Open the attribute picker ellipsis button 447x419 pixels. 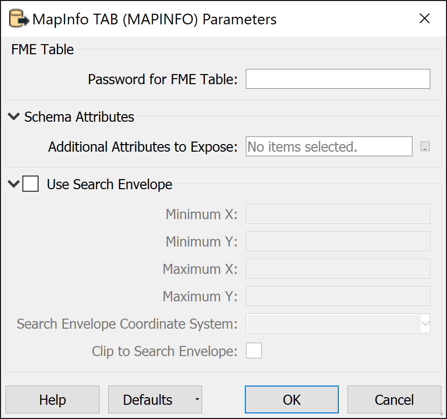click(x=425, y=146)
